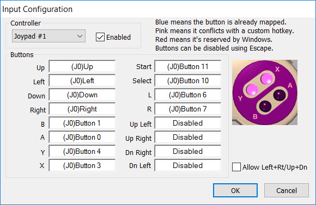Click the Cancel button
The image size is (316, 205).
click(x=287, y=190)
